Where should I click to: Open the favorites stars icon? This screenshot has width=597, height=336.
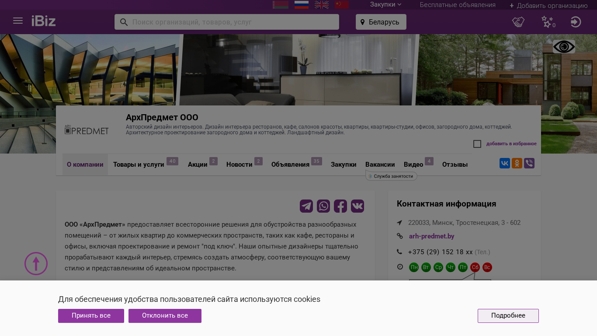[548, 22]
